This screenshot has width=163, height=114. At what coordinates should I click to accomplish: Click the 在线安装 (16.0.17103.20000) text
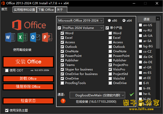(x=96, y=102)
